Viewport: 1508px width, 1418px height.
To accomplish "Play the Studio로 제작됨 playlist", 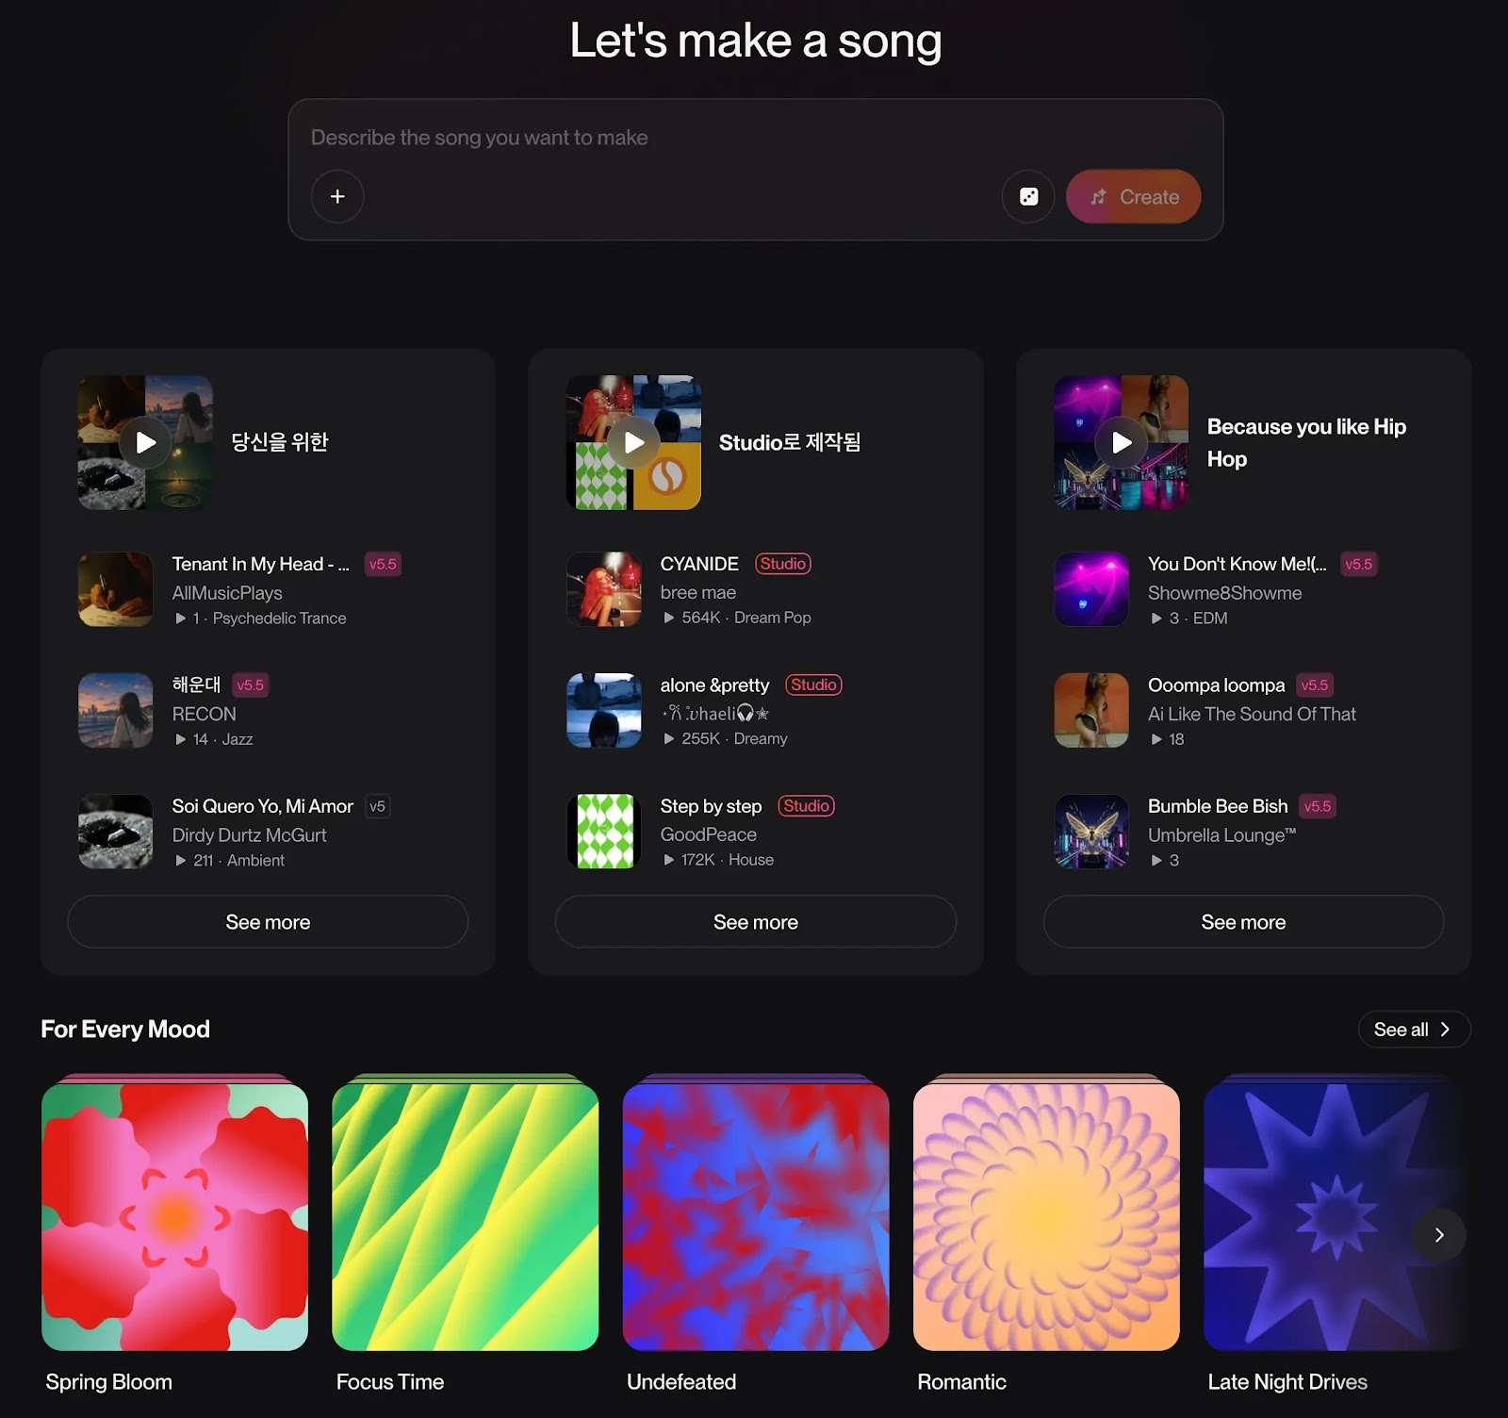I will (633, 442).
